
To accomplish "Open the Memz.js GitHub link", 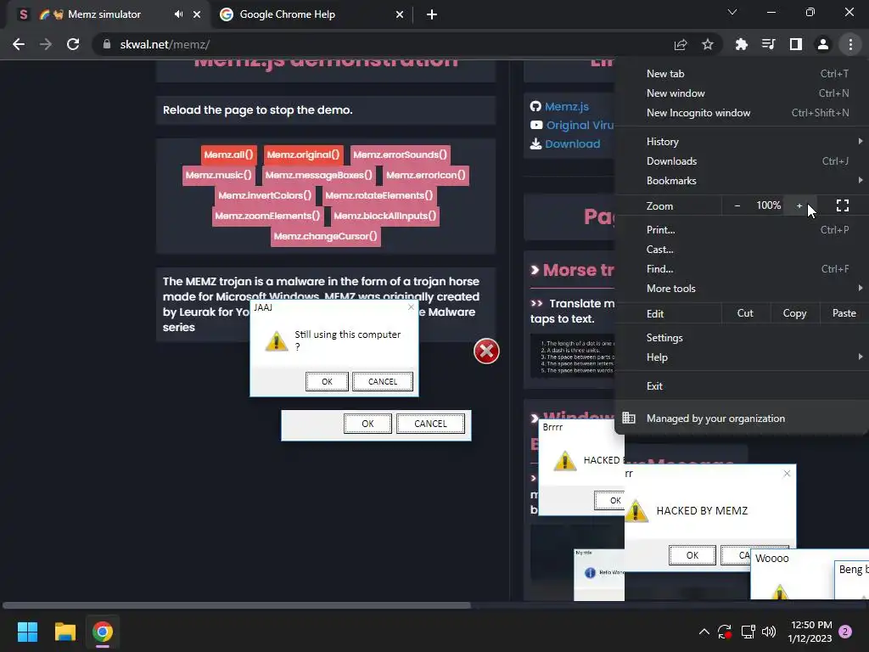I will (x=566, y=106).
